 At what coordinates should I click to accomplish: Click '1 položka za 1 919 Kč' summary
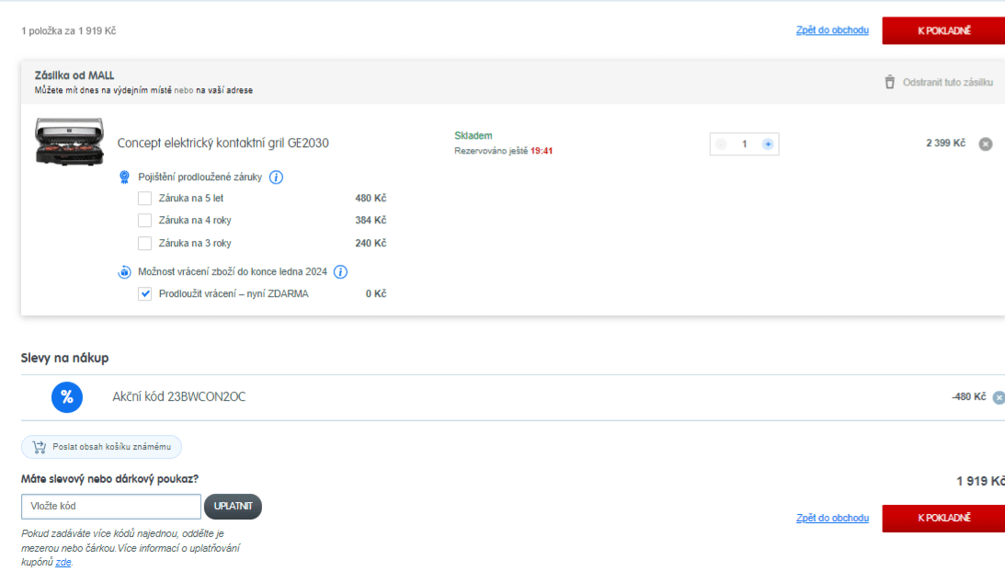tap(69, 30)
